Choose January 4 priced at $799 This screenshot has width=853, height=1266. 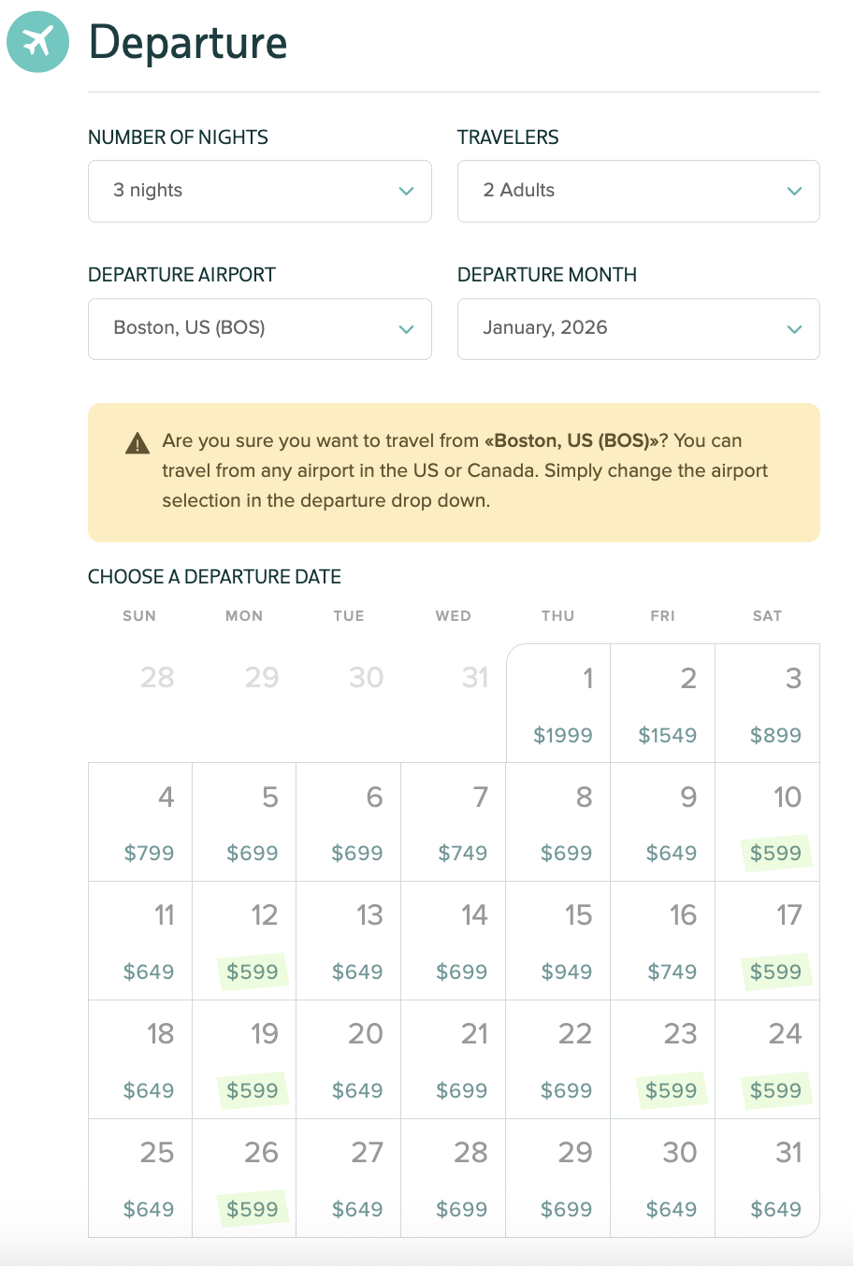[x=141, y=822]
